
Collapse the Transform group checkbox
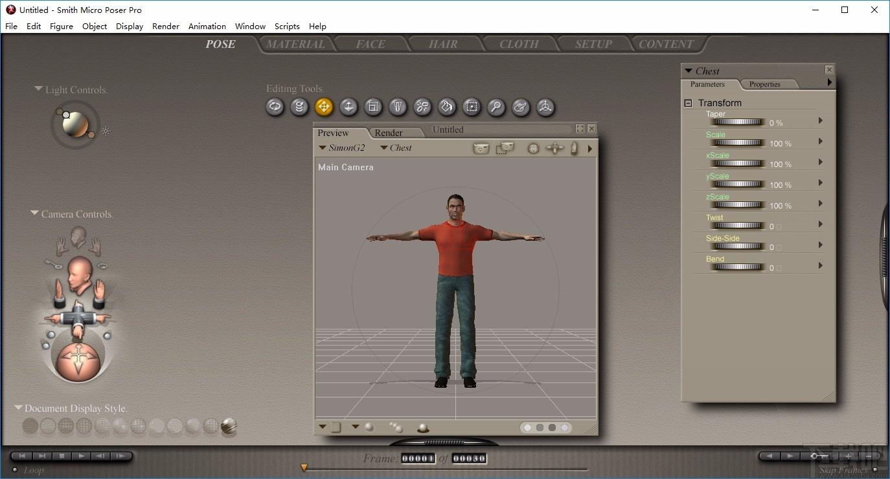pyautogui.click(x=688, y=103)
